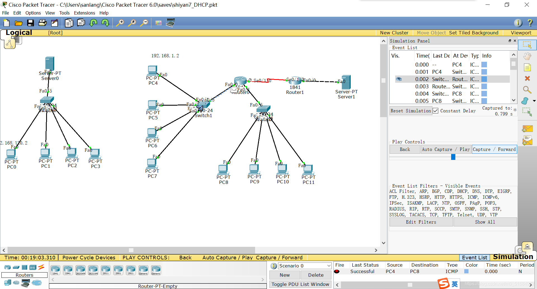Open the Extensions menu
This screenshot has height=289, width=537.
tap(84, 13)
